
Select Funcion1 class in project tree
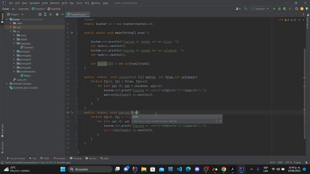[x=27, y=47]
